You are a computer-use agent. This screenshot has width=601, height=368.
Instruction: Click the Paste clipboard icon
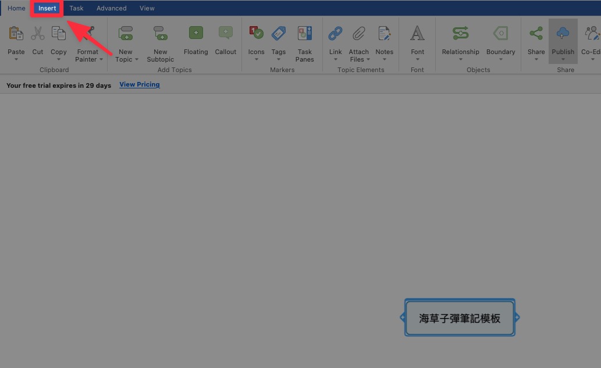tap(16, 33)
